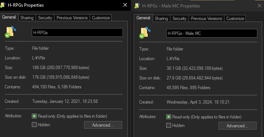This screenshot has width=264, height=137.
Task: Click size on disk 176 GB (189,915,086,848 bytes)
Action: click(61, 77)
